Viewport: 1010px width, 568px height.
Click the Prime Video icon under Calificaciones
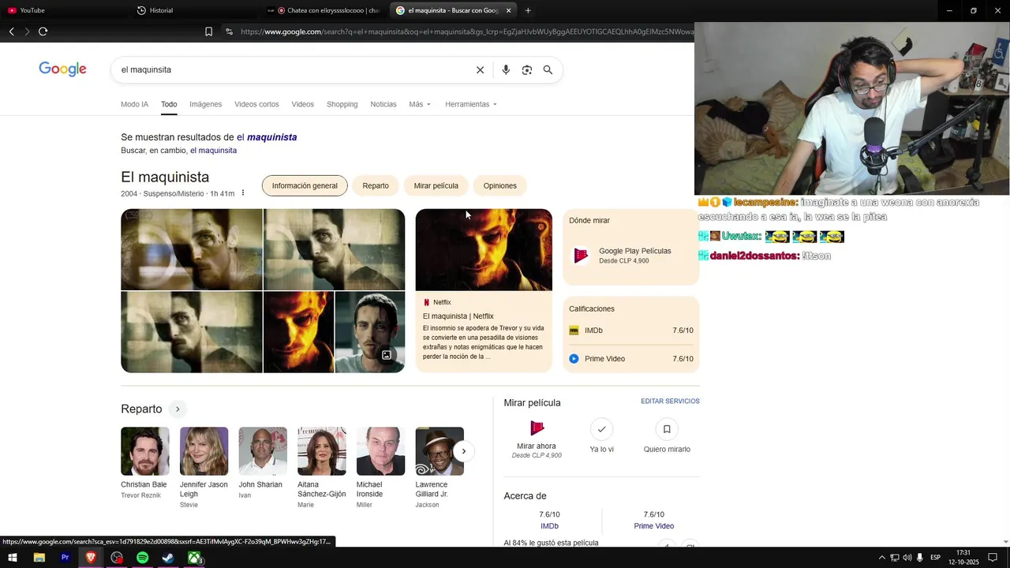[x=574, y=359]
